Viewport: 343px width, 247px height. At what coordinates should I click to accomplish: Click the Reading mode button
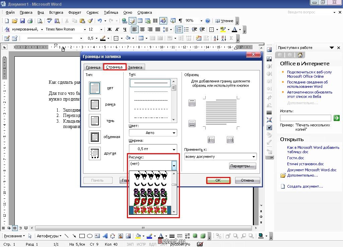point(224,21)
